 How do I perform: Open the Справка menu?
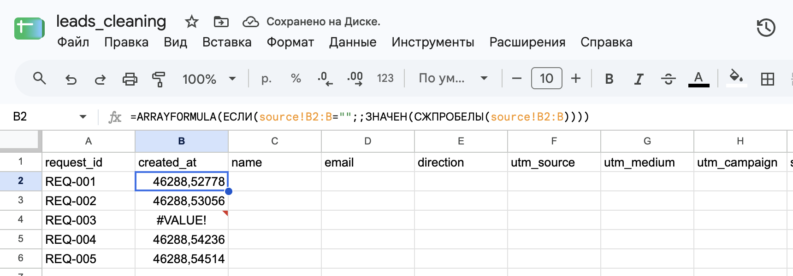pyautogui.click(x=606, y=42)
